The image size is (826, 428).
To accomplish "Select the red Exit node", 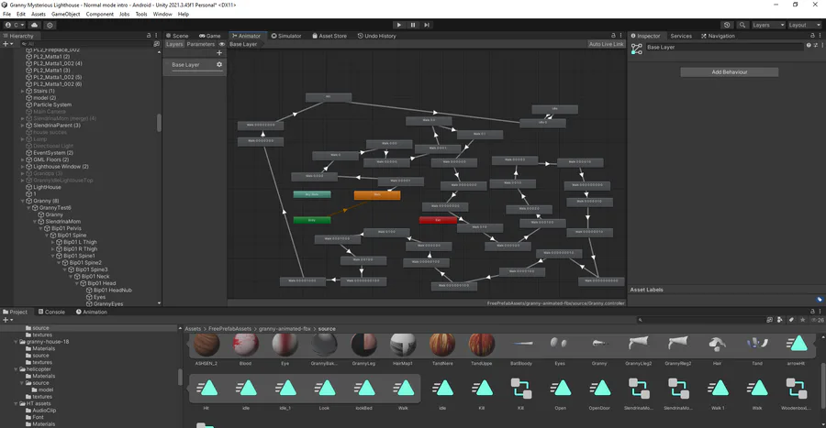I will [438, 220].
